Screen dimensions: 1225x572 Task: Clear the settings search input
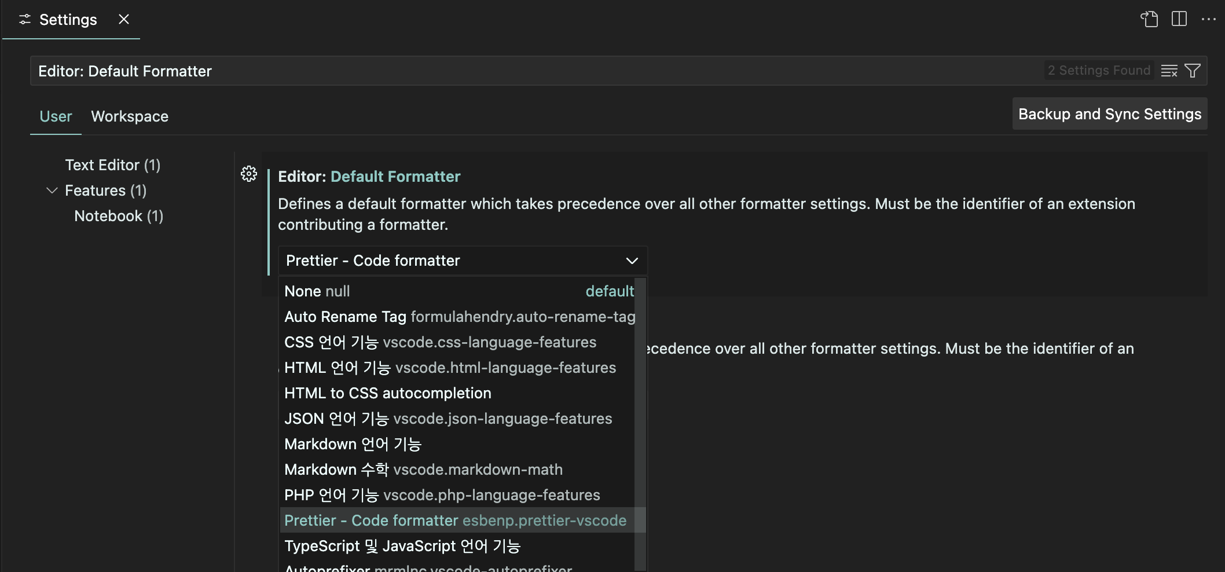(1169, 71)
